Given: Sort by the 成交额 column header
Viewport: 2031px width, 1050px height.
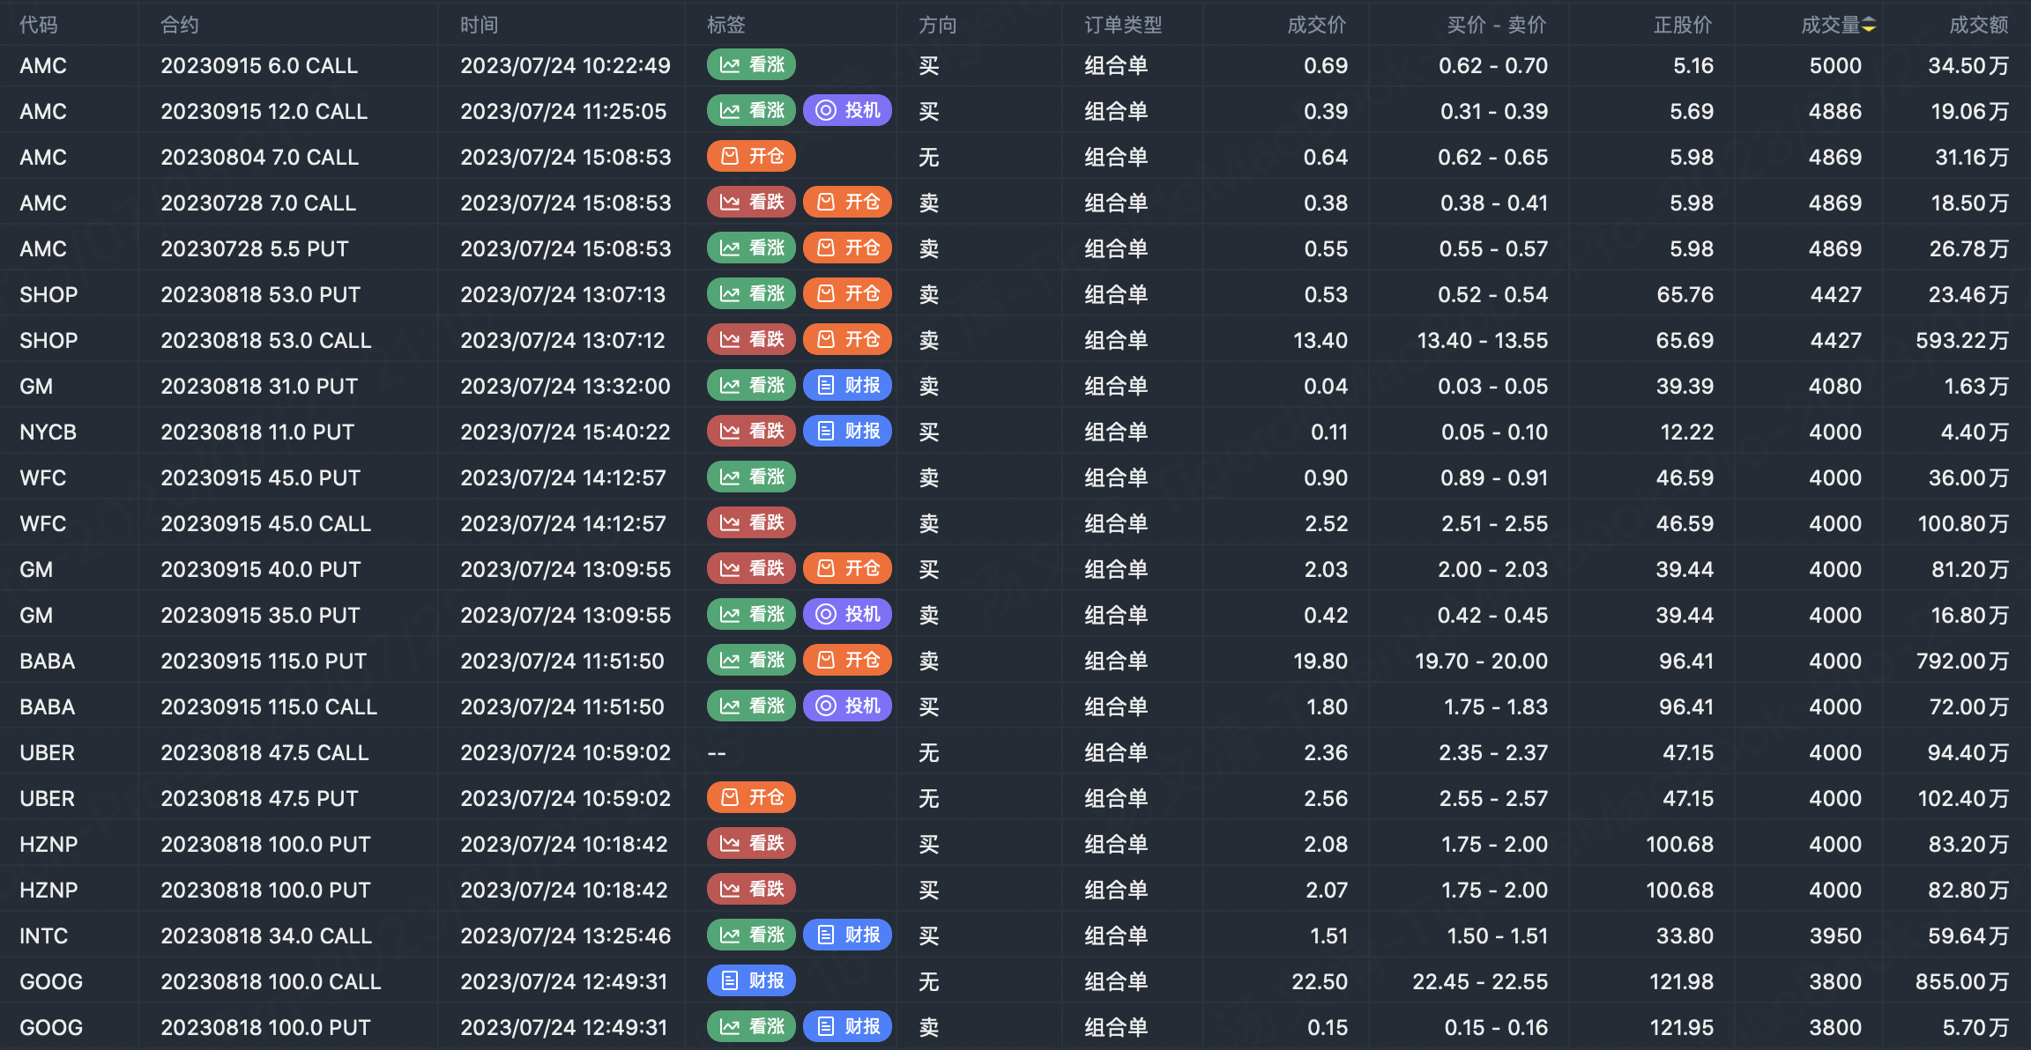Looking at the screenshot, I should (1979, 25).
